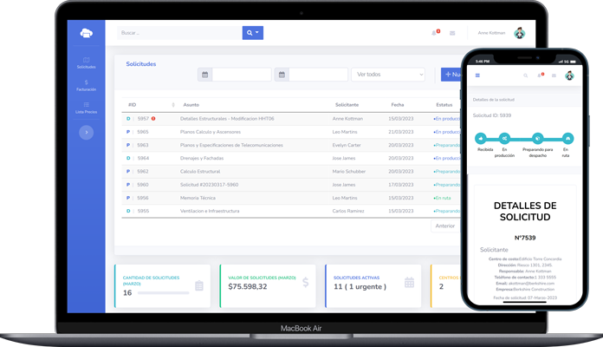This screenshot has width=603, height=347.
Task: Focus the second date input field
Action: pos(319,75)
